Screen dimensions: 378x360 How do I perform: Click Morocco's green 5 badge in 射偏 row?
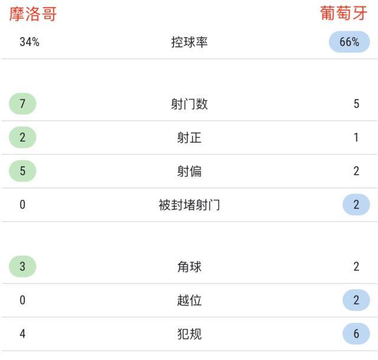(x=22, y=172)
